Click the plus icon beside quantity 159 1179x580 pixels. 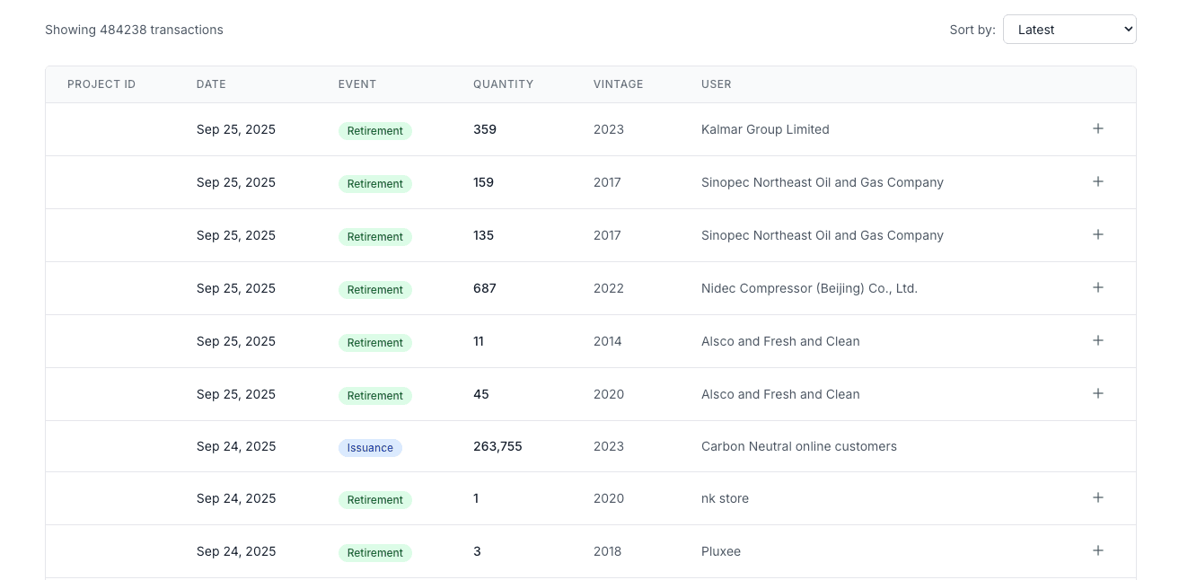[1097, 181]
